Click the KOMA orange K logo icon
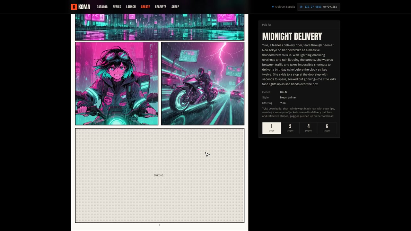Image resolution: width=411 pixels, height=231 pixels. 74,7
